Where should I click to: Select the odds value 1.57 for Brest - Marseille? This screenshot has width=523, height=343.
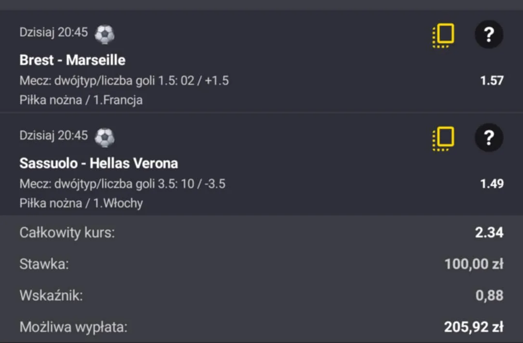491,80
